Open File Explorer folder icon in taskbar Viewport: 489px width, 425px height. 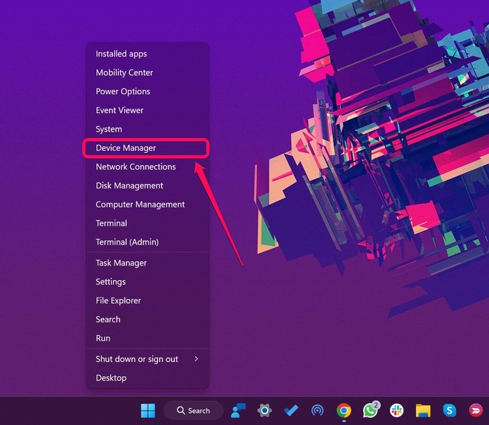pyautogui.click(x=423, y=410)
